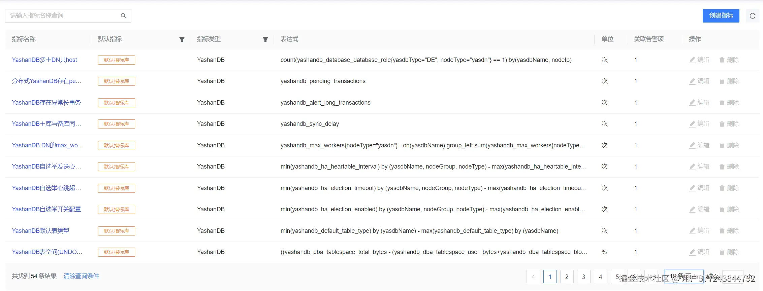Image resolution: width=763 pixels, height=291 pixels.
Task: Edit the YashanDB自选举开关配置 metric
Action: point(699,209)
